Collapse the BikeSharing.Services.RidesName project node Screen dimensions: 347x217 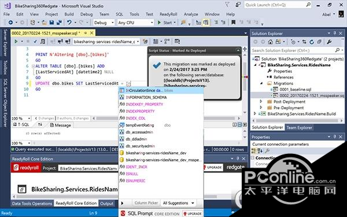(256, 65)
